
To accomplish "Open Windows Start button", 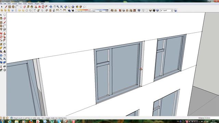I will click(2, 121).
